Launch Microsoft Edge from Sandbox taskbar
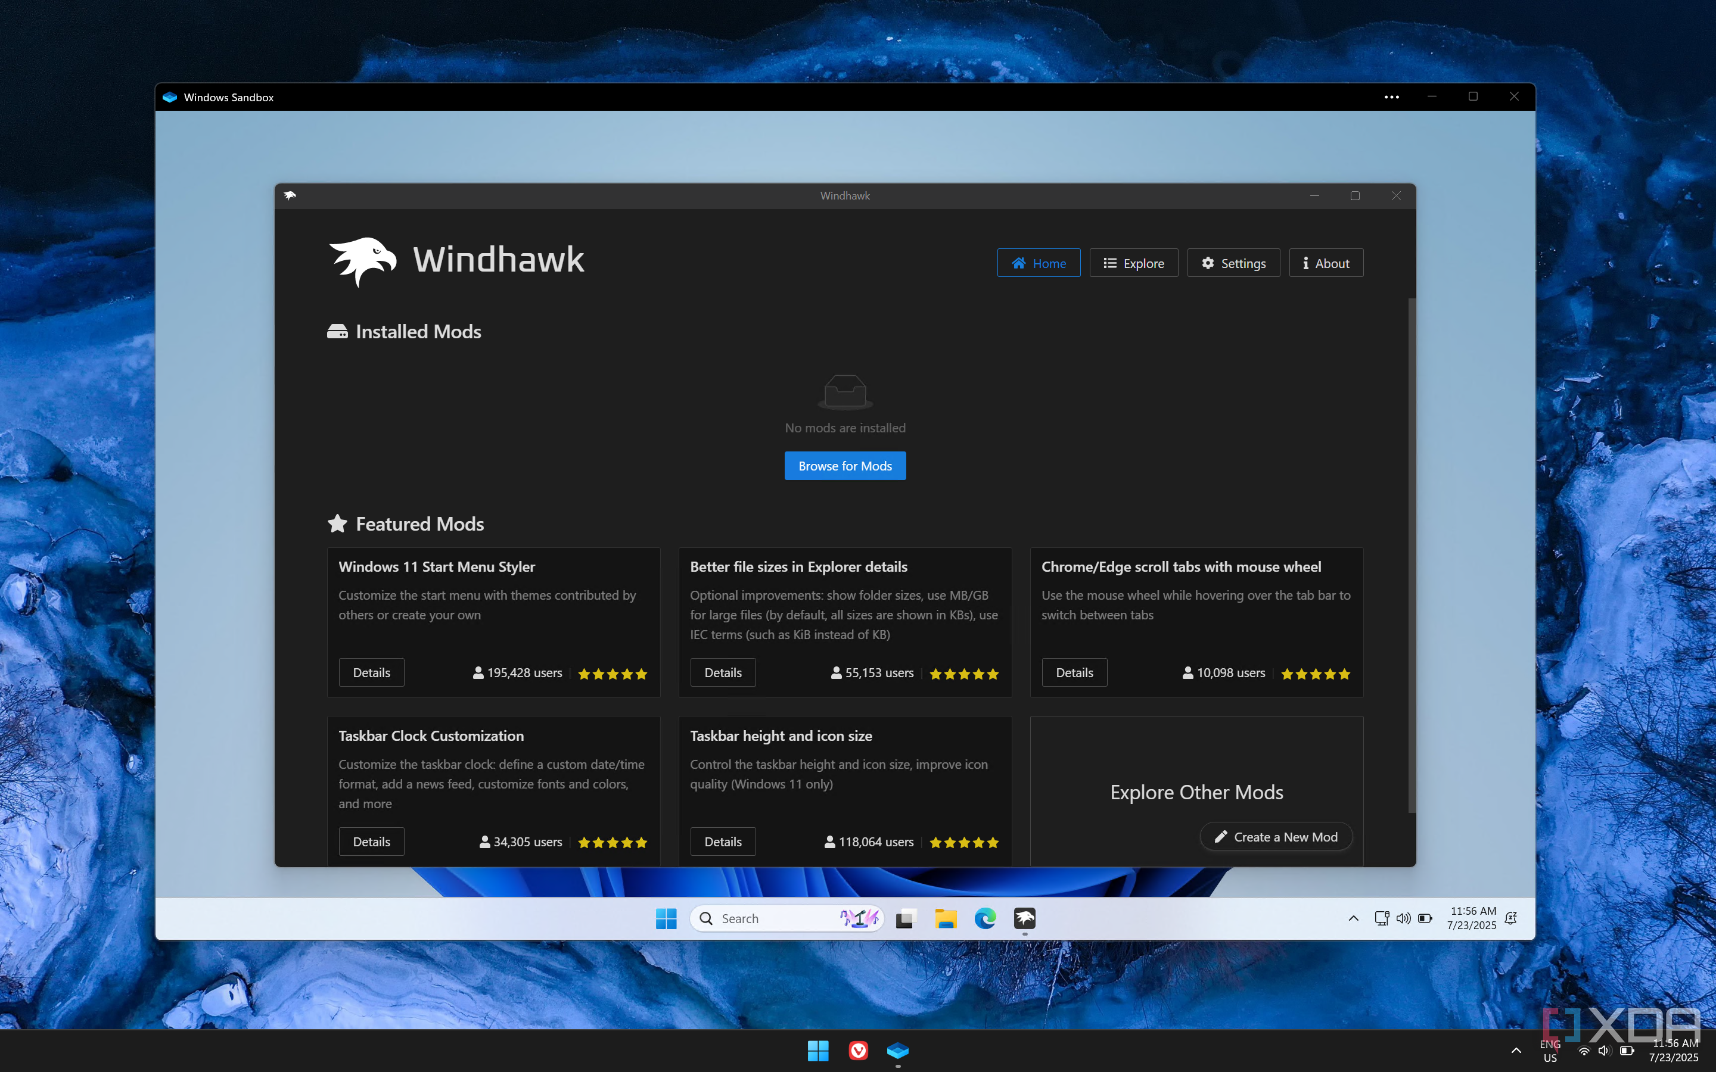1716x1072 pixels. (985, 918)
